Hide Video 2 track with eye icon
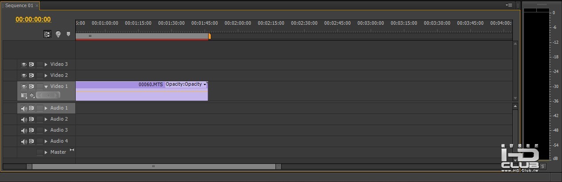The height and width of the screenshot is (182, 562). (24, 75)
